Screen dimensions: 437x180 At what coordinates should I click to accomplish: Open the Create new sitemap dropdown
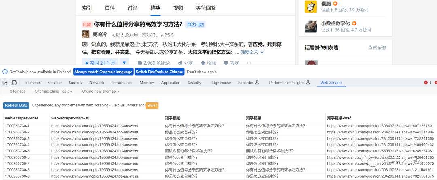(x=101, y=91)
